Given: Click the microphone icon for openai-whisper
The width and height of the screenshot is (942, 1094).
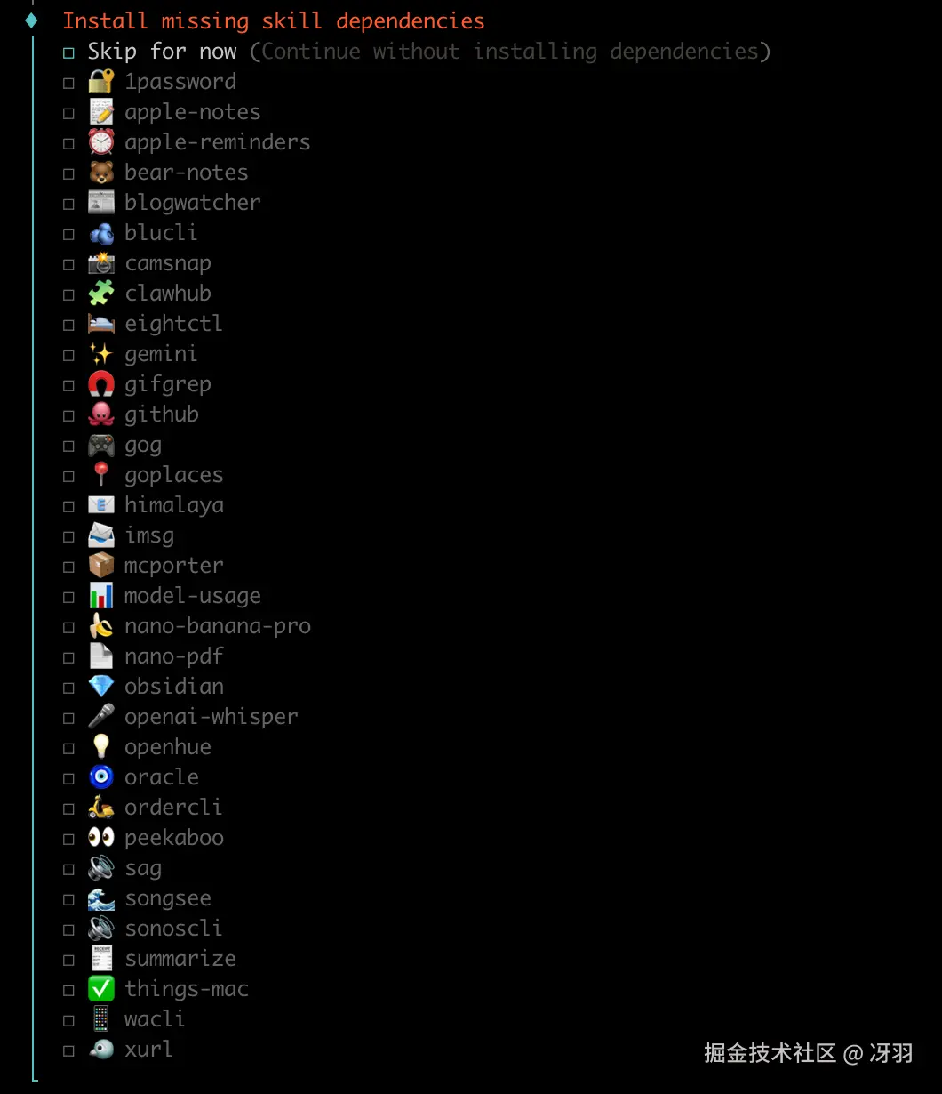Looking at the screenshot, I should [x=101, y=717].
